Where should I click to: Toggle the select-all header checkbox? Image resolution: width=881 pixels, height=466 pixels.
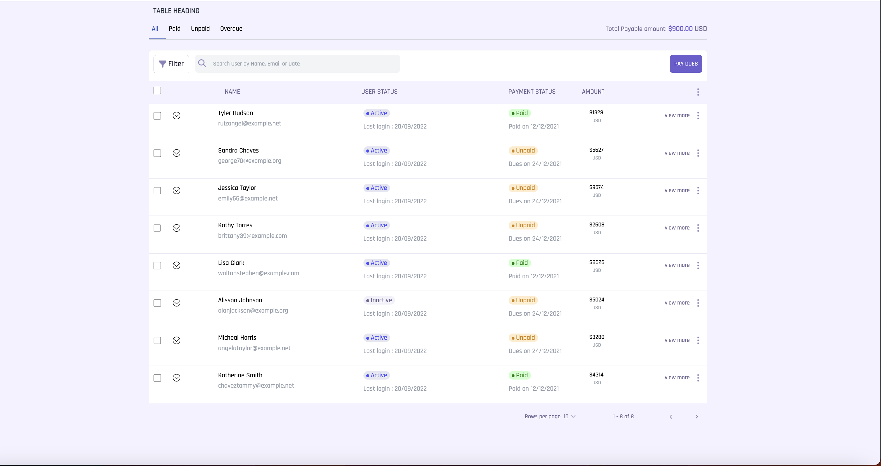coord(157,91)
